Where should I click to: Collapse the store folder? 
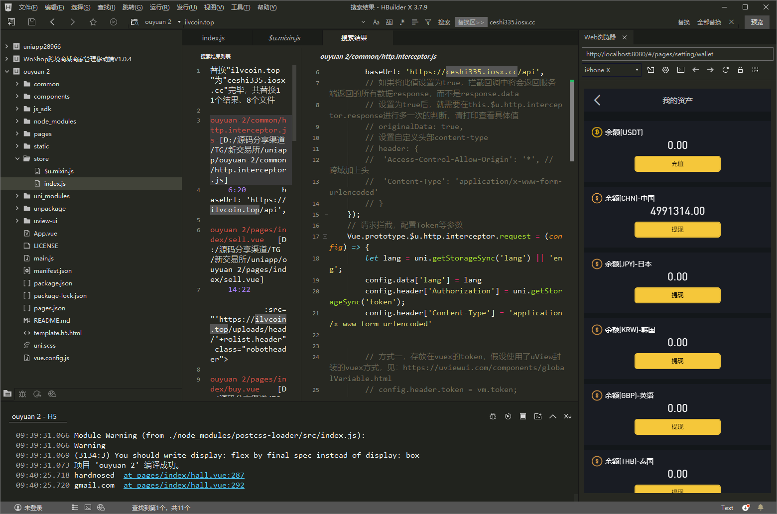click(17, 159)
